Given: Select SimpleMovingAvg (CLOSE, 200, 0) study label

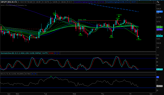Looking at the screenshot, I should point(86,2).
